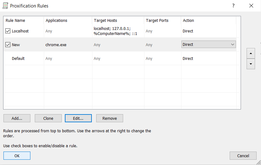Sort by Rule Name column header
This screenshot has height=165, width=261.
coord(23,20)
